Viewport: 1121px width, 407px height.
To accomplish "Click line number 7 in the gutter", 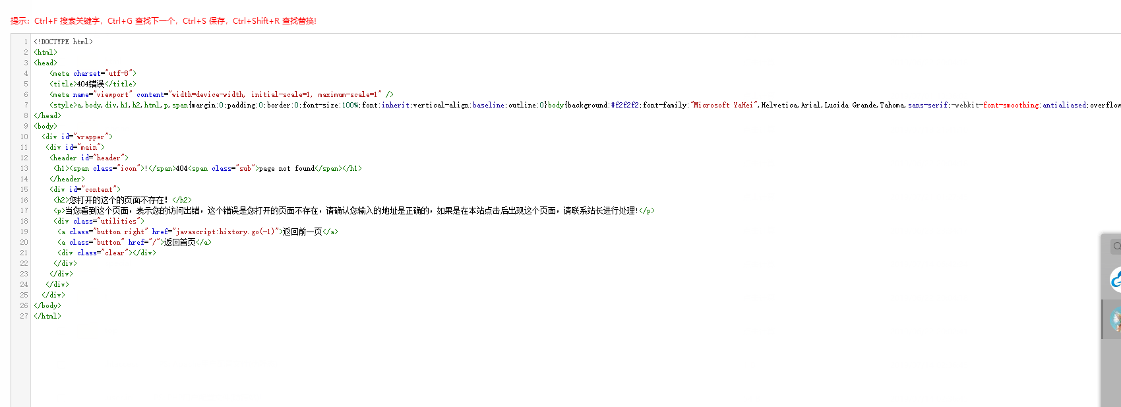I will tap(26, 105).
